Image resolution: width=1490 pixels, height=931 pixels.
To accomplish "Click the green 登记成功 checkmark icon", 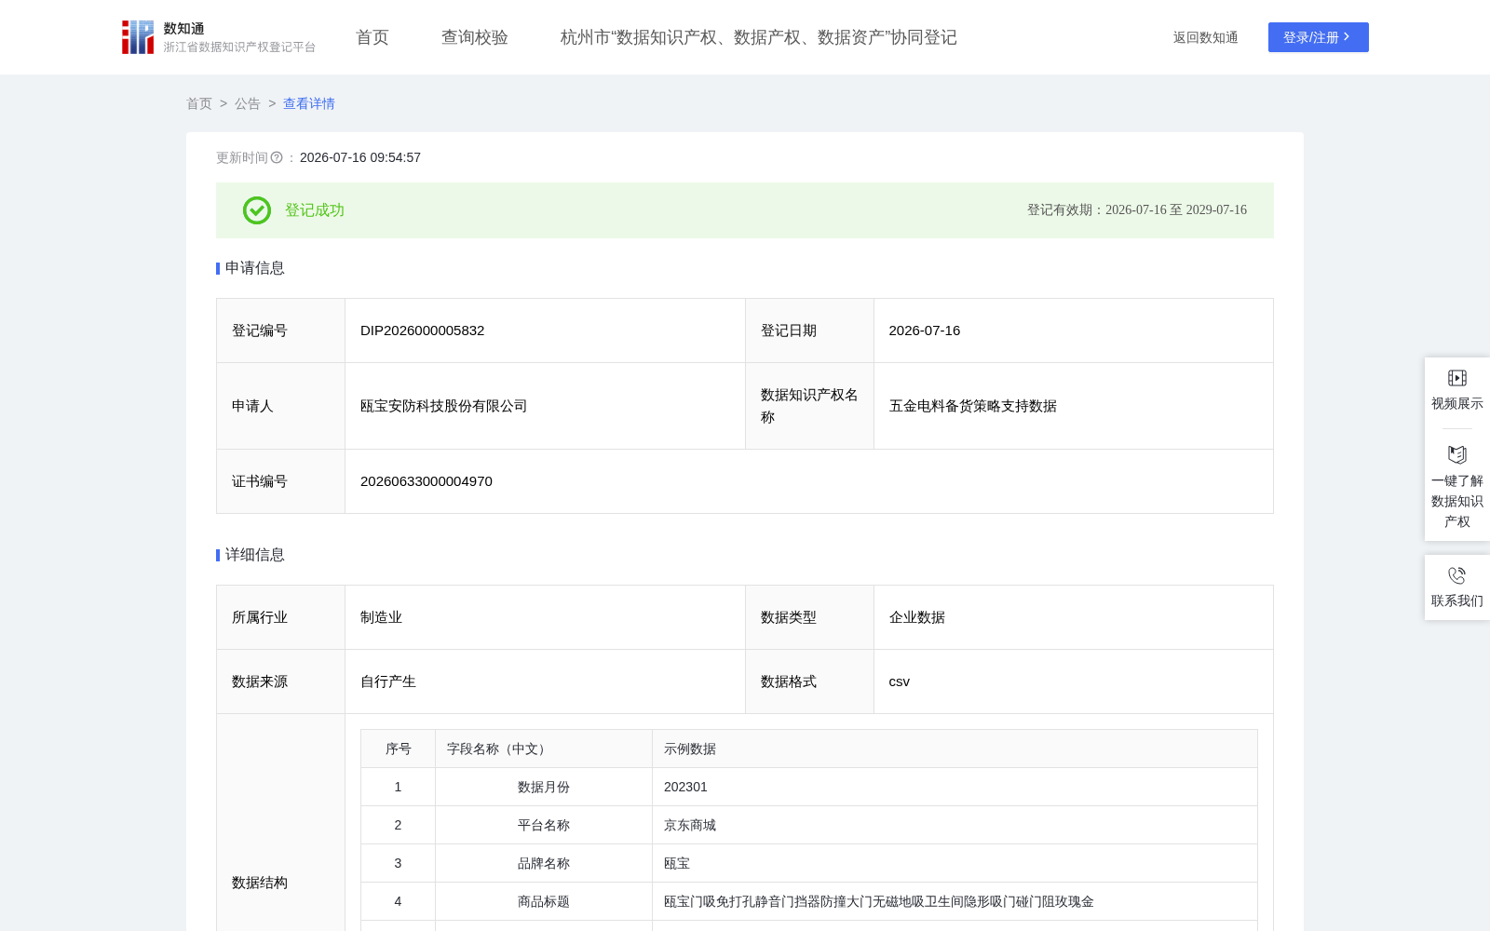I will coord(257,210).
